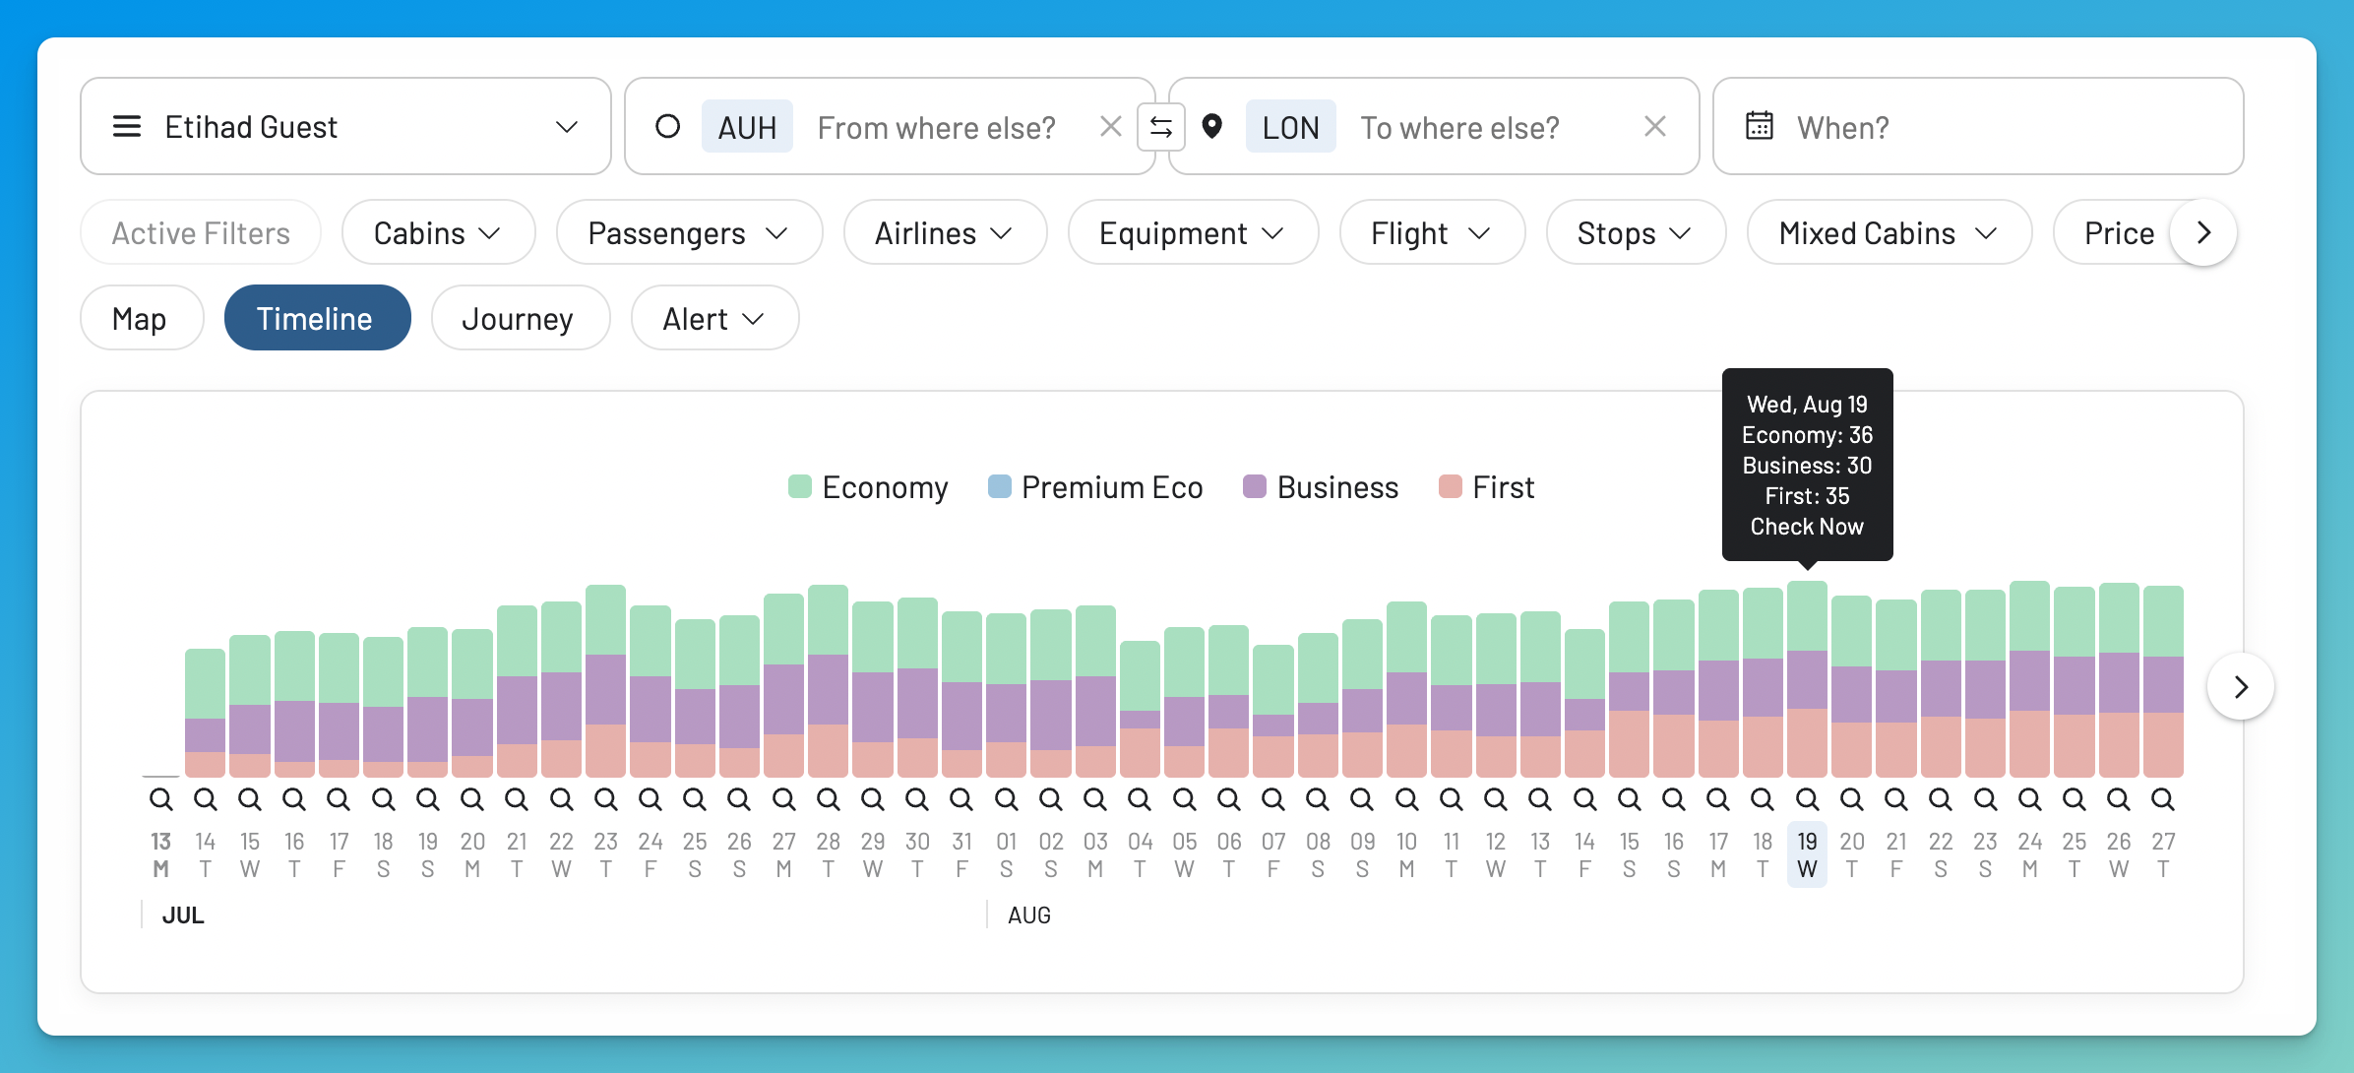Clear the AUH origin field with X
The width and height of the screenshot is (2354, 1073).
click(x=1110, y=126)
